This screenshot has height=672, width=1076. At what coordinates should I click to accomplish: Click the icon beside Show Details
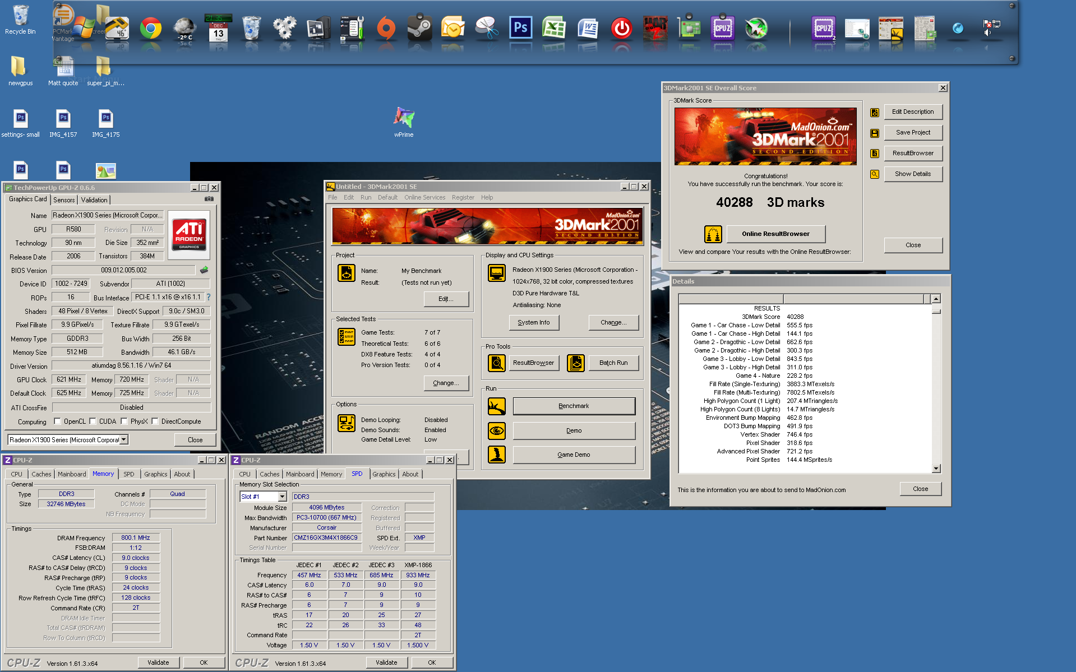875,174
